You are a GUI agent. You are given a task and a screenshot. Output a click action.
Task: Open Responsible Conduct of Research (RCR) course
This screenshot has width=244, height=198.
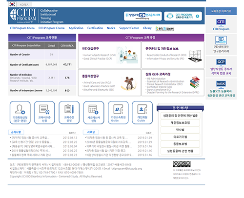[166, 55]
